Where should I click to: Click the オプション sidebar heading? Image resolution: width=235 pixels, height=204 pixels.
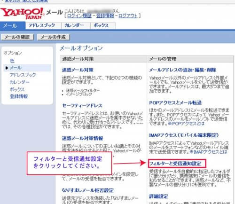tap(13, 53)
